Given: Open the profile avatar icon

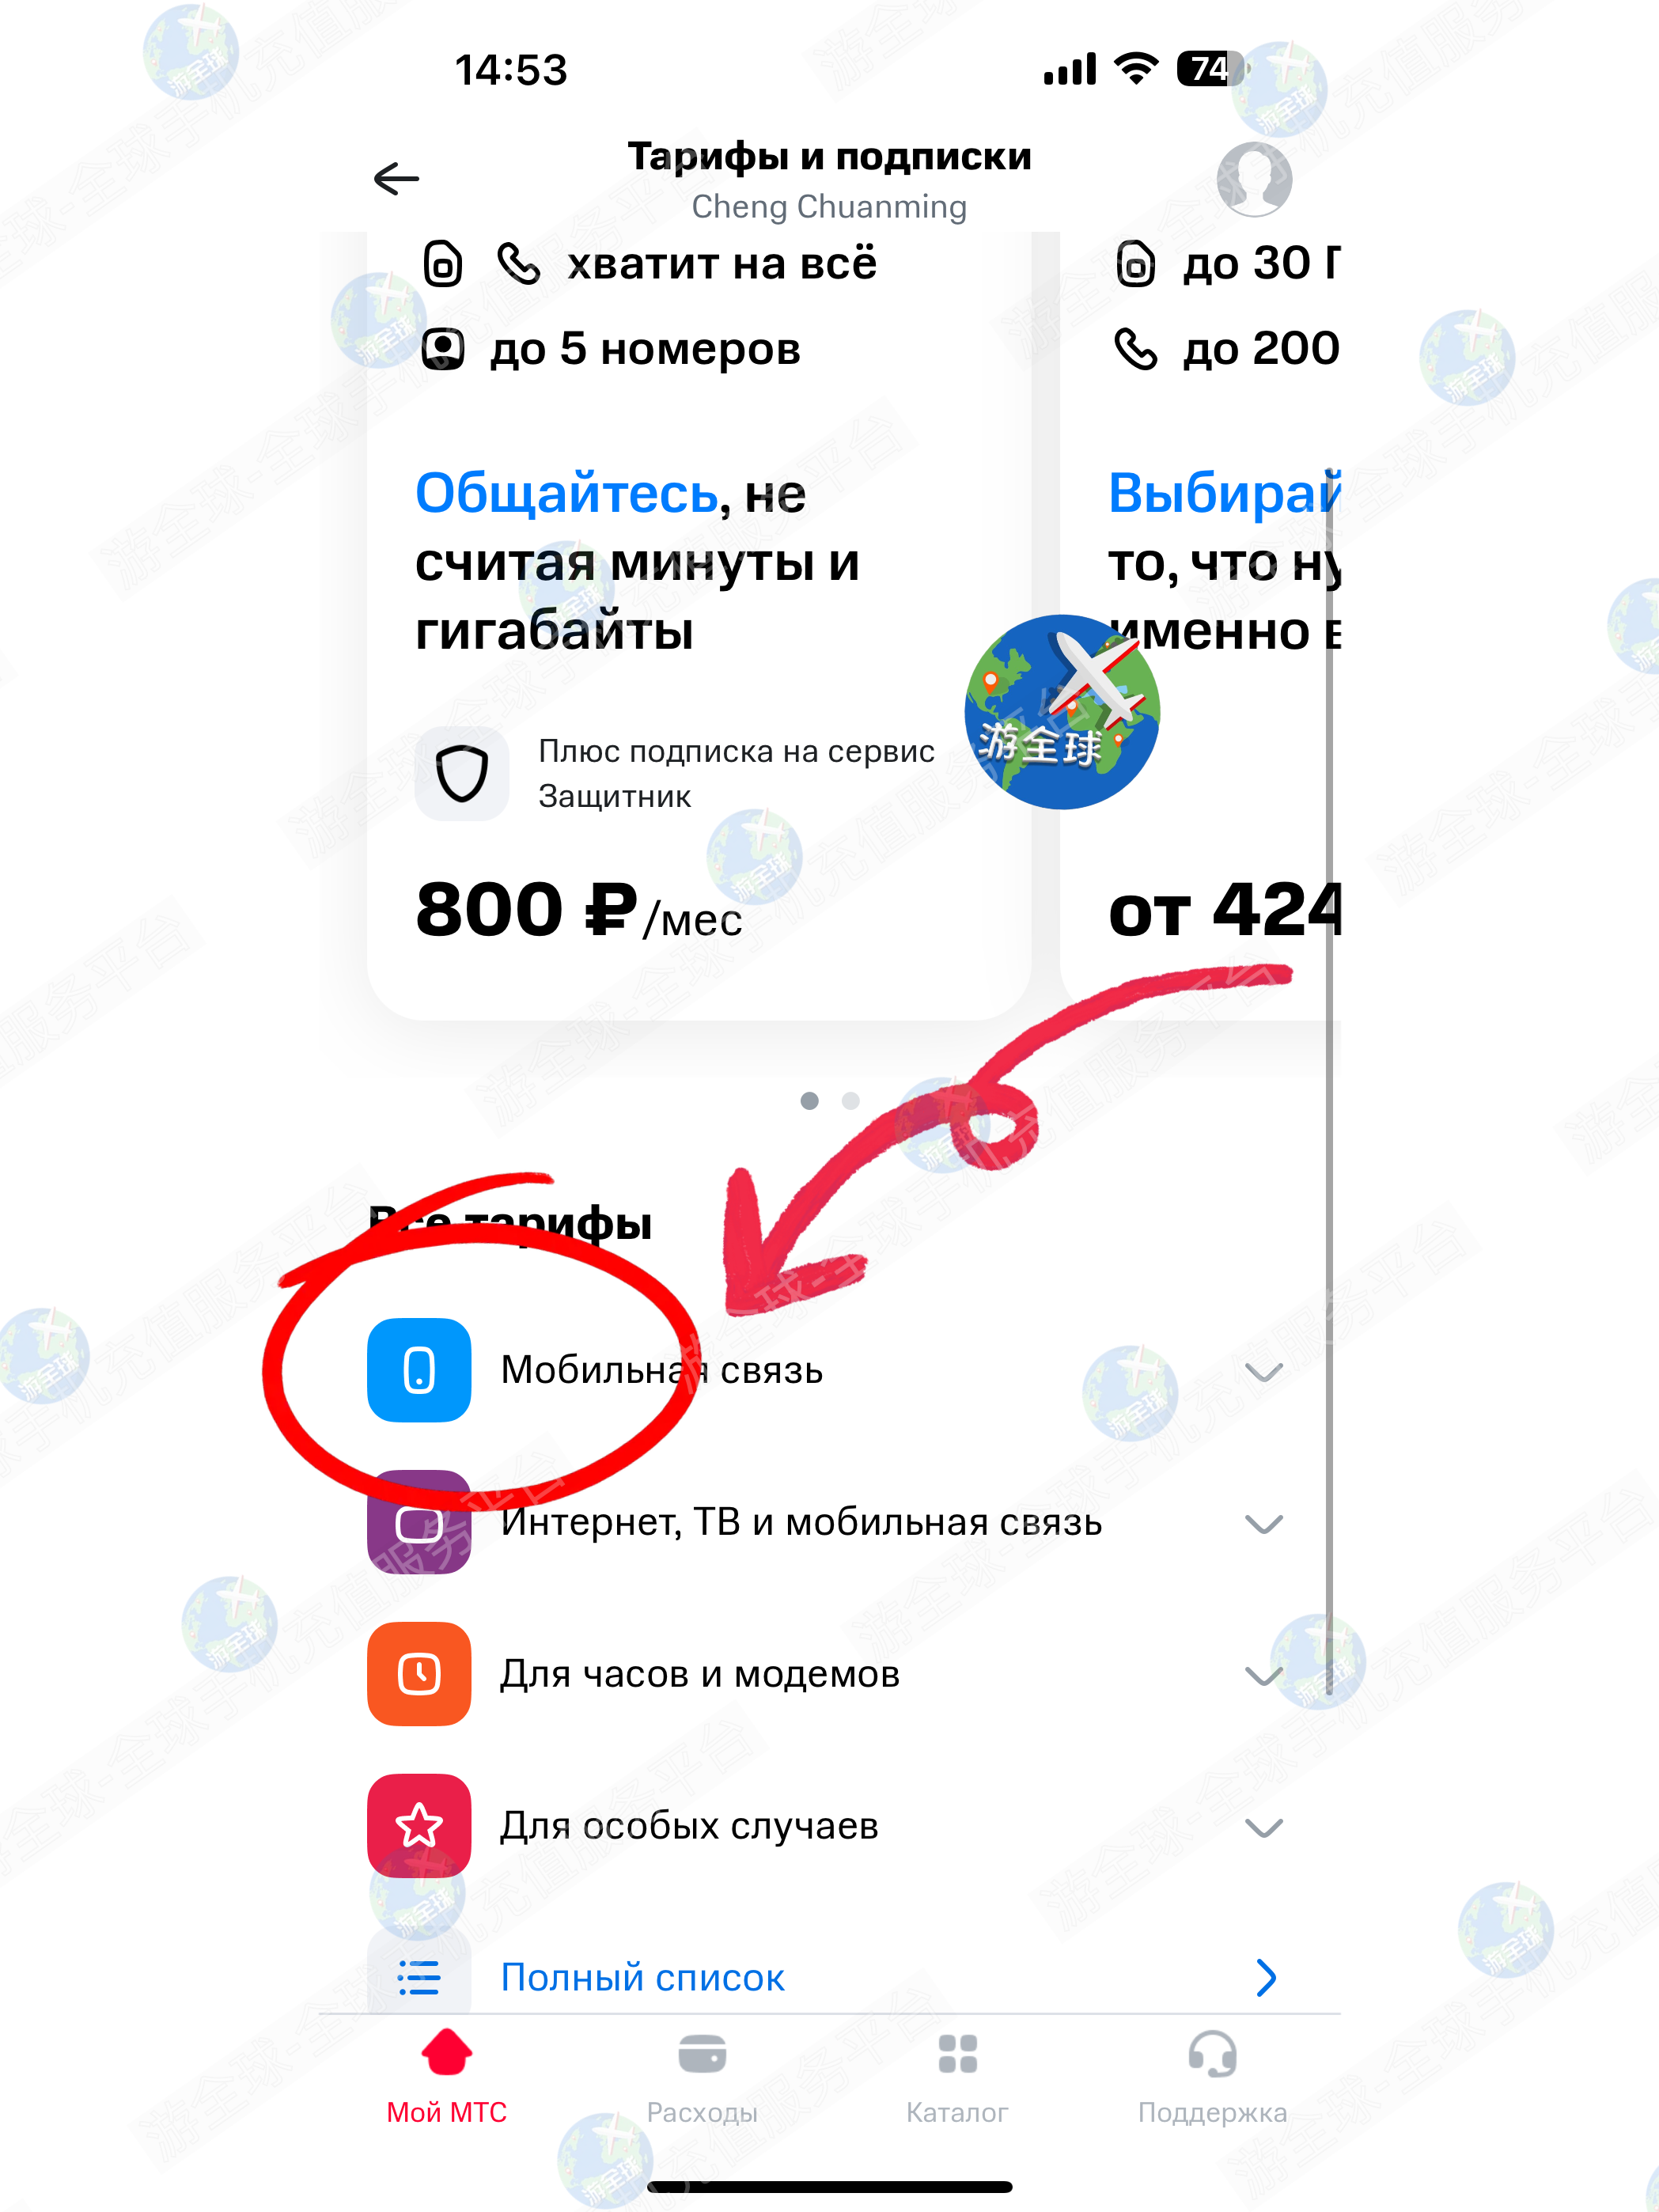Looking at the screenshot, I should click(x=1254, y=179).
